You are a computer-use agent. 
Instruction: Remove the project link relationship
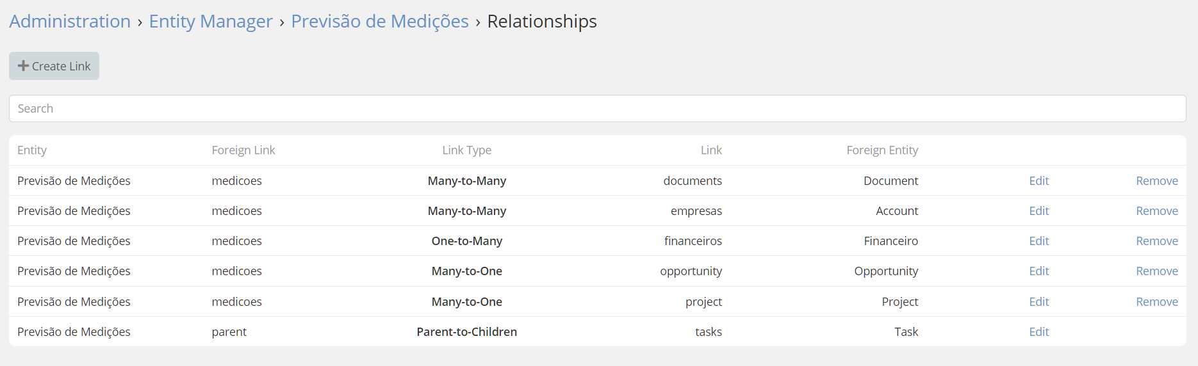pyautogui.click(x=1156, y=302)
